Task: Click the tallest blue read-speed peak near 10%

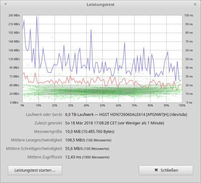Action: [x=37, y=17]
